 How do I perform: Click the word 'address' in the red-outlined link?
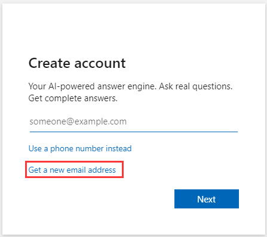point(102,170)
